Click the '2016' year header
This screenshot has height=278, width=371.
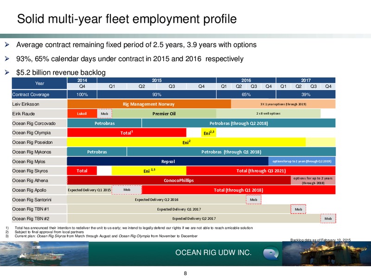tap(246, 80)
